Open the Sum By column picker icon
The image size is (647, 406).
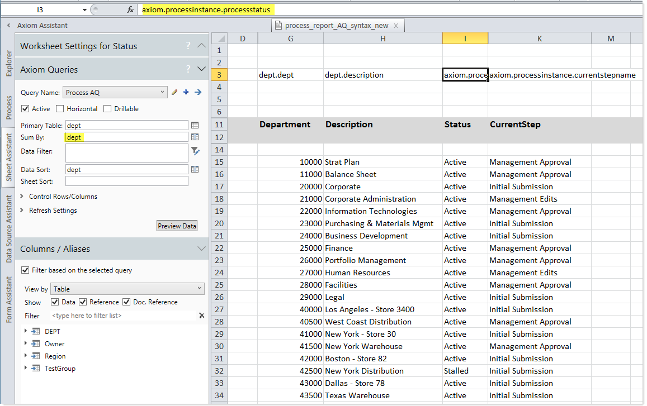click(x=195, y=137)
